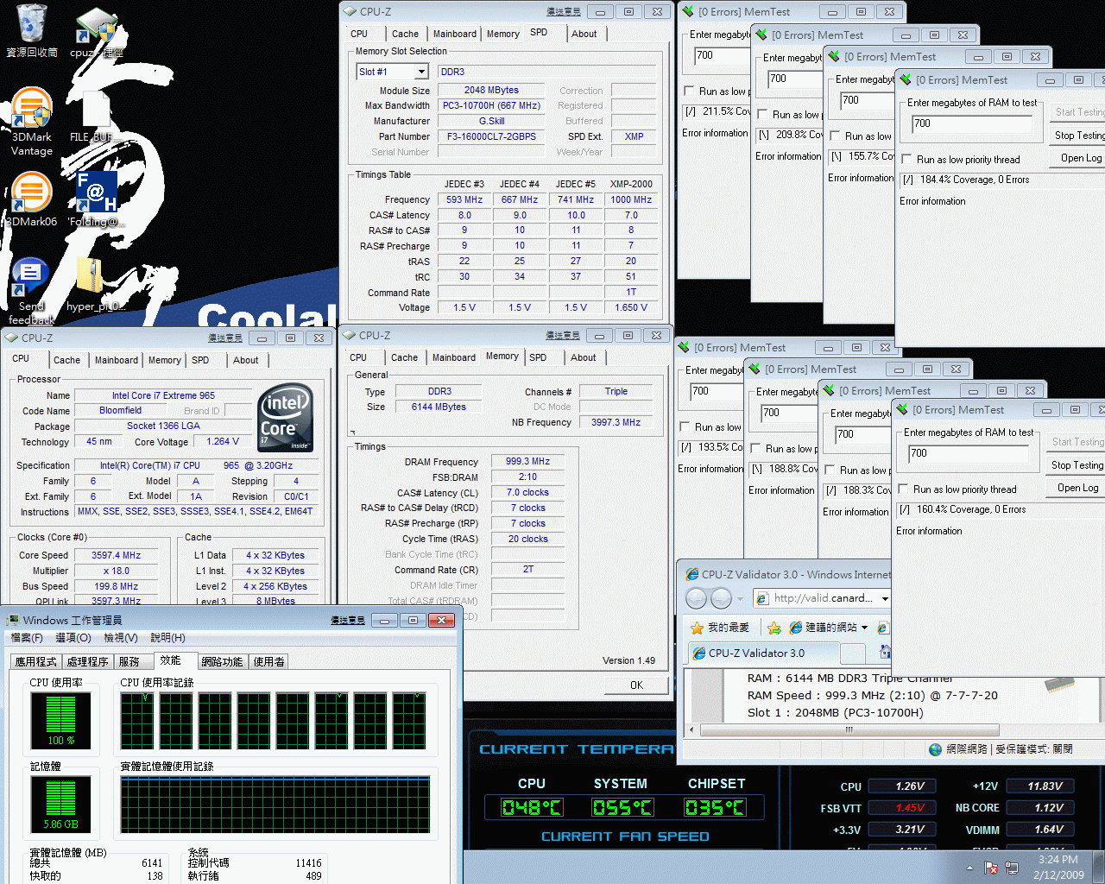Select the hyper_pi zip archive on the desktop
This screenshot has width=1105, height=884.
95,285
